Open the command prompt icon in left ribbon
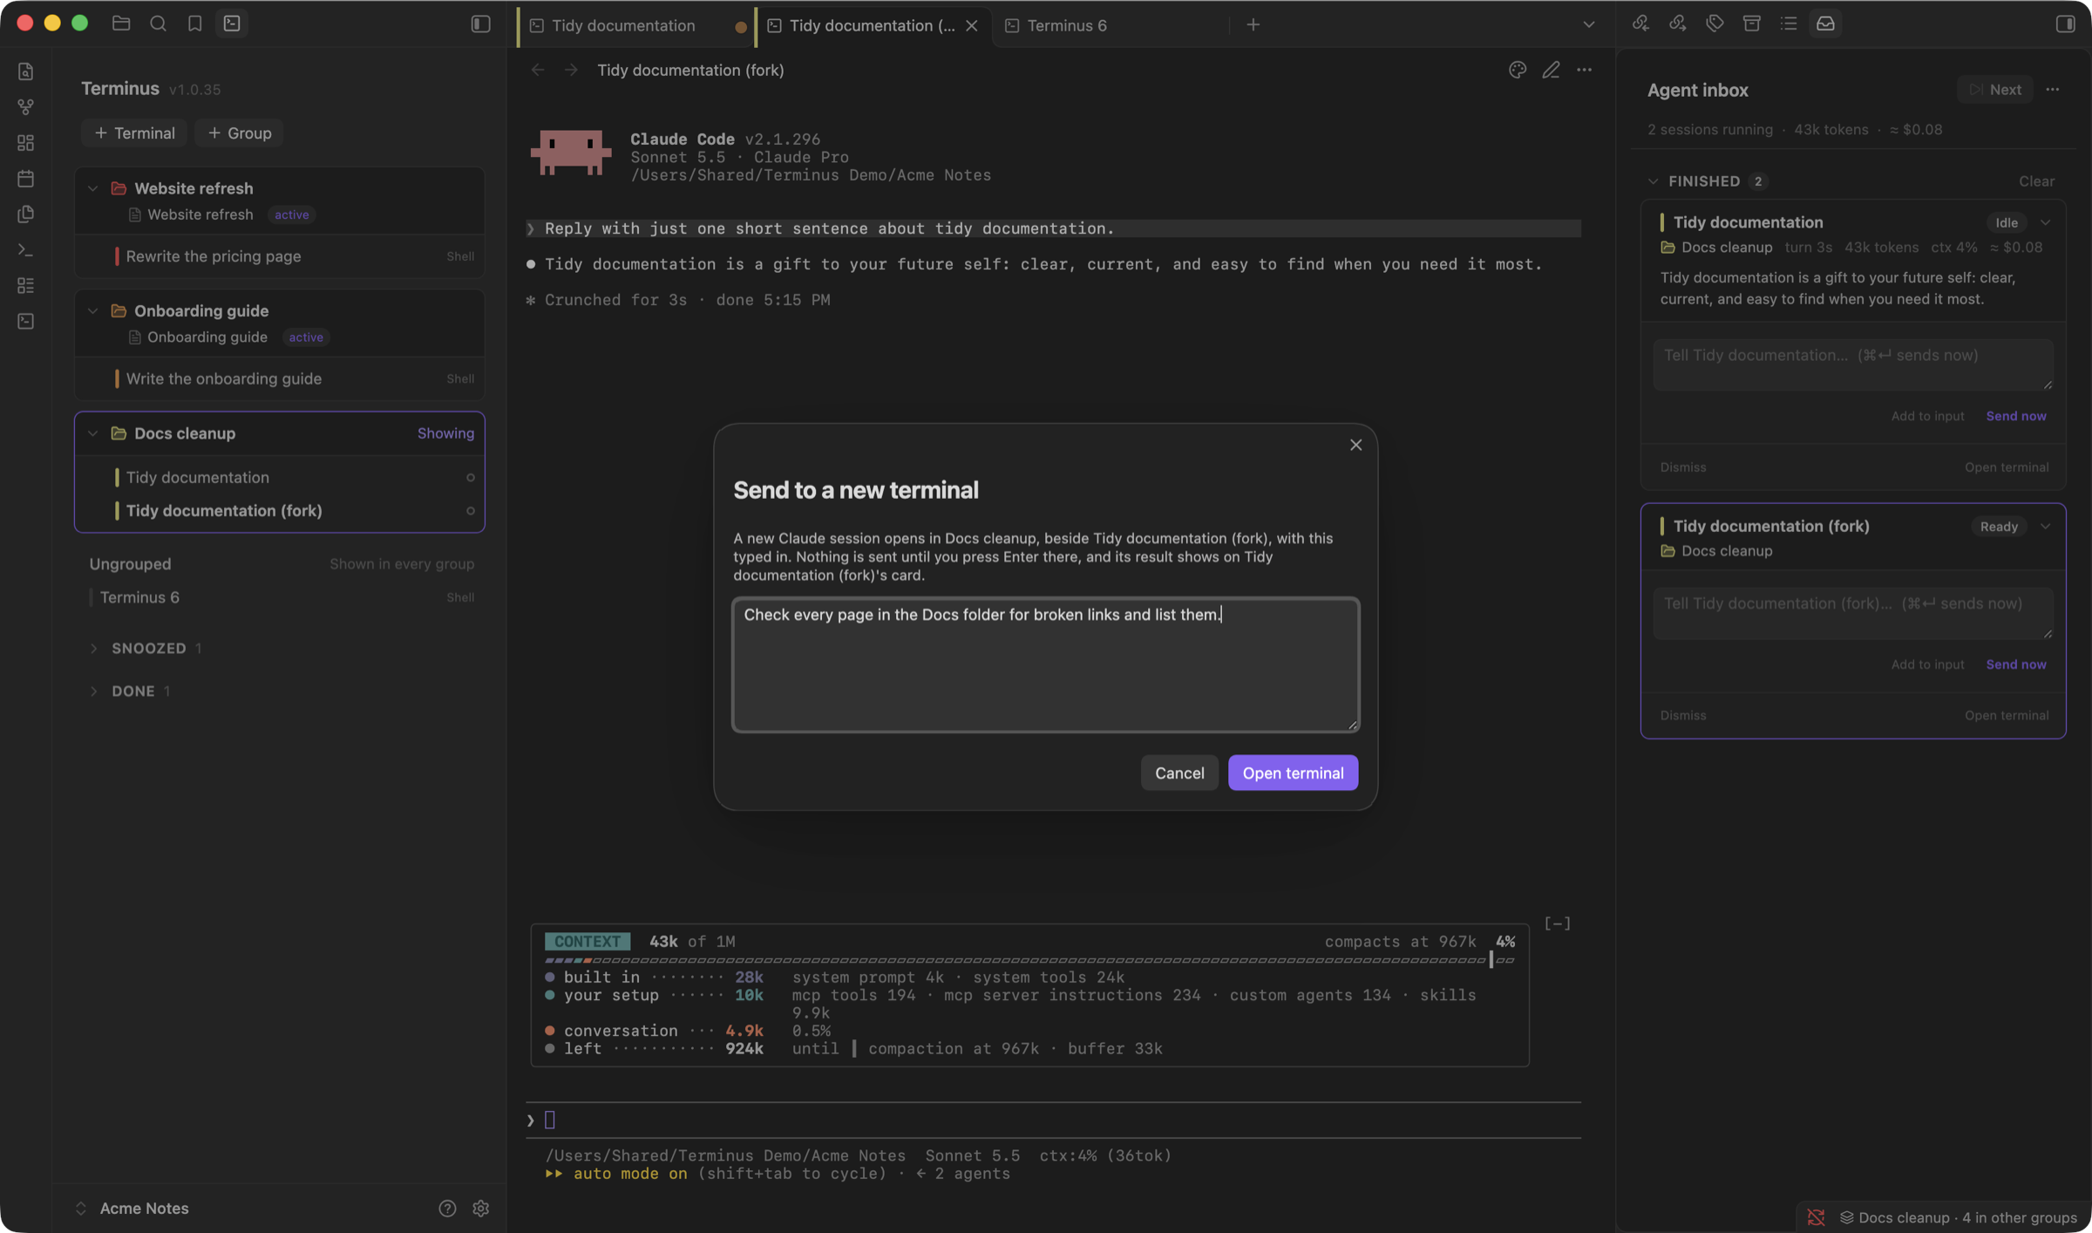Viewport: 2092px width, 1233px height. pyautogui.click(x=25, y=250)
